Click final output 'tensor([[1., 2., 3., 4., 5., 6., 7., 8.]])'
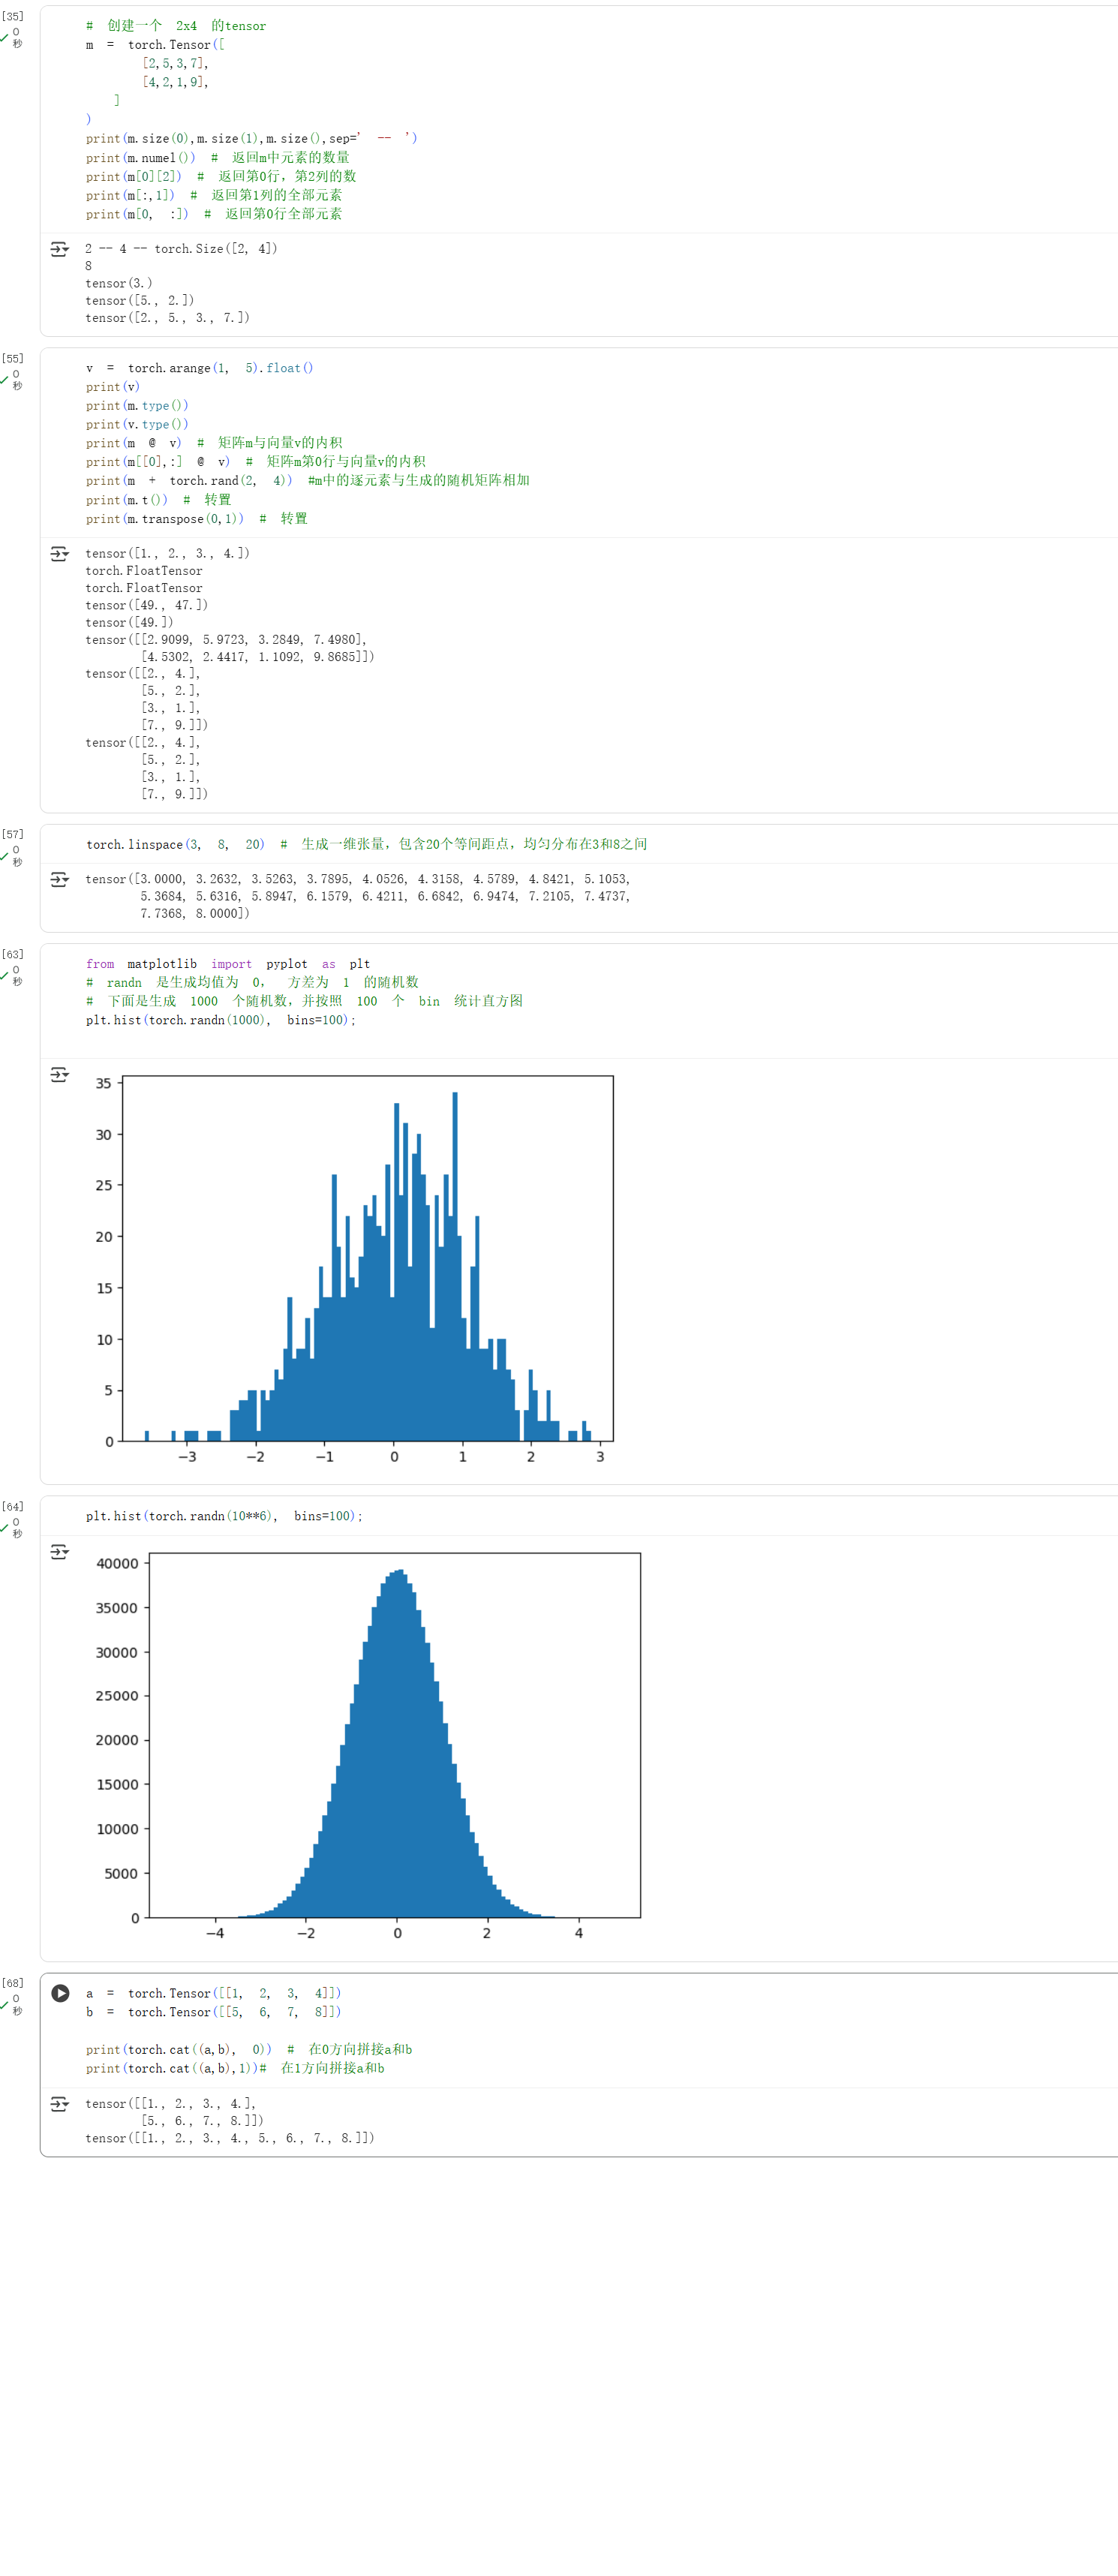Viewport: 1118px width, 2576px height. (x=230, y=2138)
